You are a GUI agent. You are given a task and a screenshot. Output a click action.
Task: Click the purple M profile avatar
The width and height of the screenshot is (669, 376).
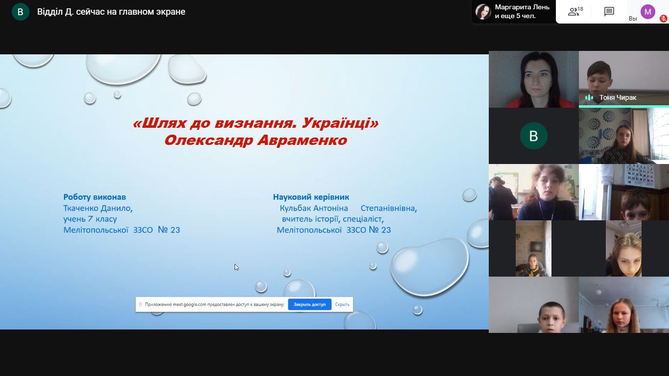coord(647,12)
